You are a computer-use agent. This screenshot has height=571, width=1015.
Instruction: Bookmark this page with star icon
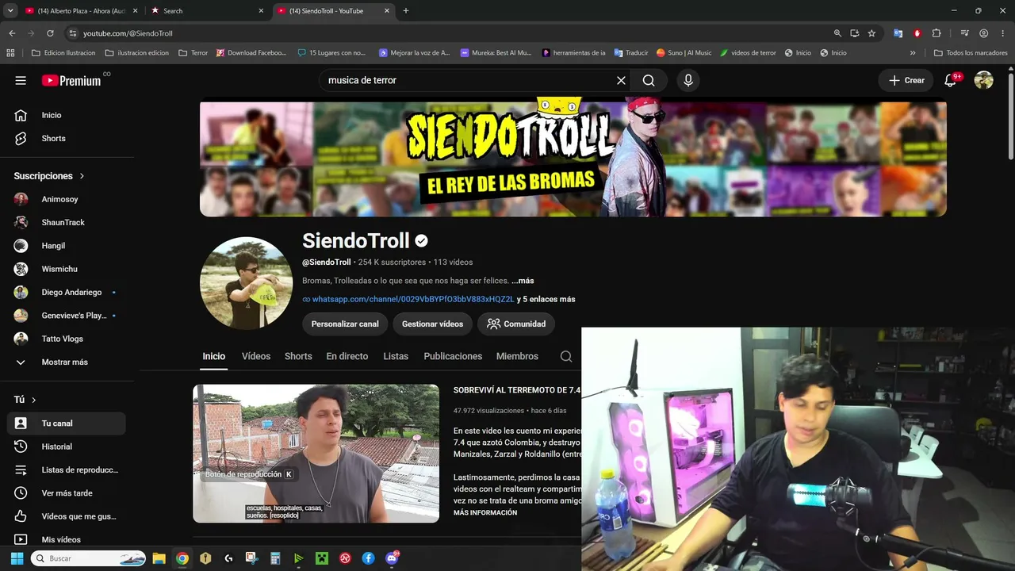point(871,33)
